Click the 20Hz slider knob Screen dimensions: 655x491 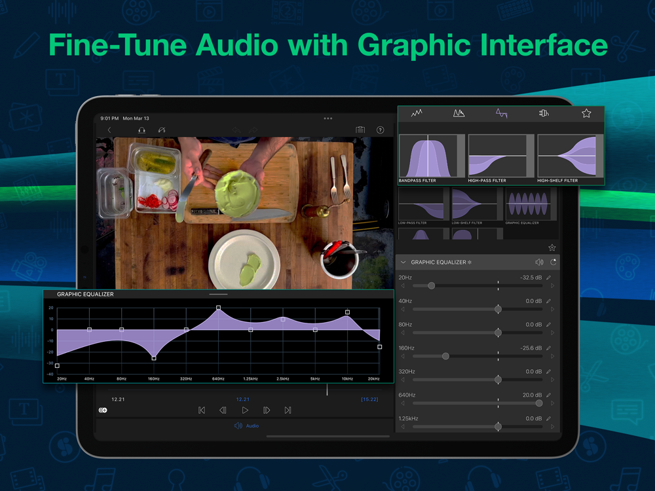(432, 285)
